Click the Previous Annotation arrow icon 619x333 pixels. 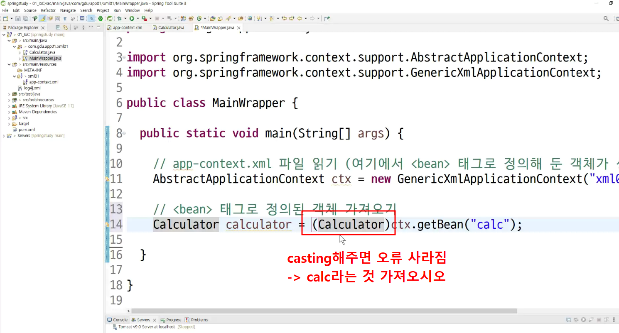pyautogui.click(x=271, y=18)
